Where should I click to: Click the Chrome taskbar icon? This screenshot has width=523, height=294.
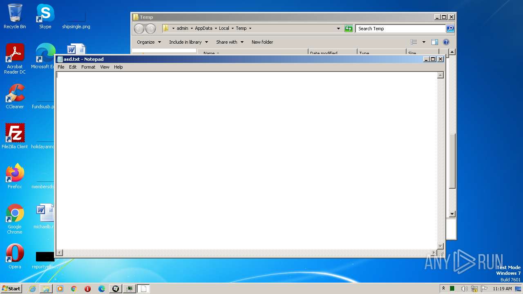(x=74, y=289)
